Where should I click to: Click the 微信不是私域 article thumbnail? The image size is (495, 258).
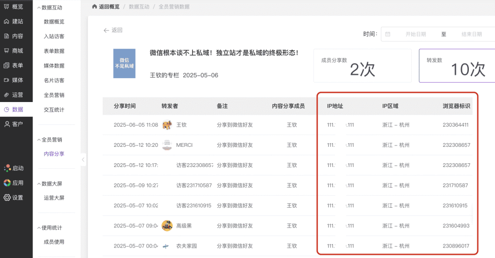point(124,63)
